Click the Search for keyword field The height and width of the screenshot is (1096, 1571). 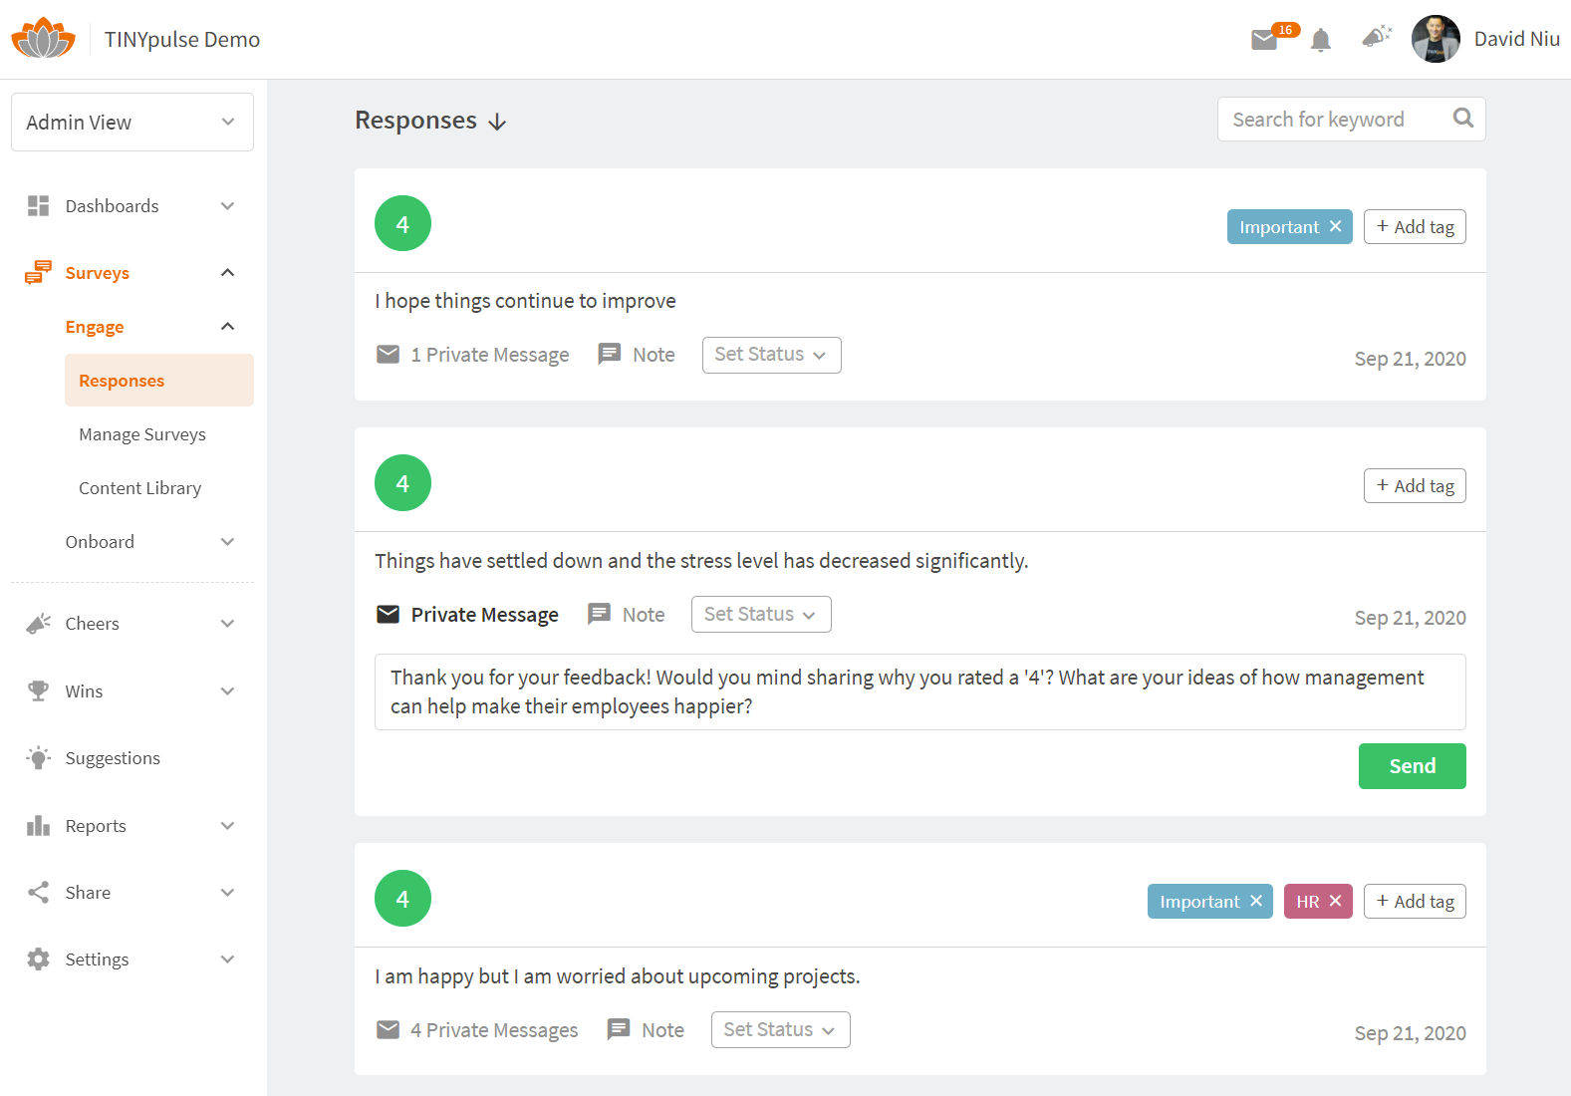(1351, 119)
